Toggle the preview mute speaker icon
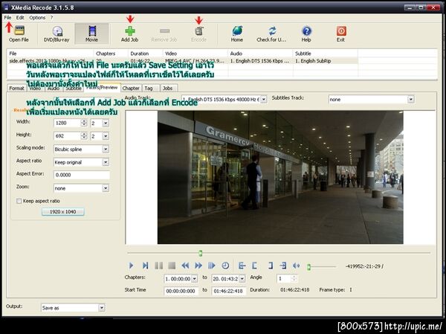Viewport: 446px width, 334px height. pyautogui.click(x=296, y=266)
